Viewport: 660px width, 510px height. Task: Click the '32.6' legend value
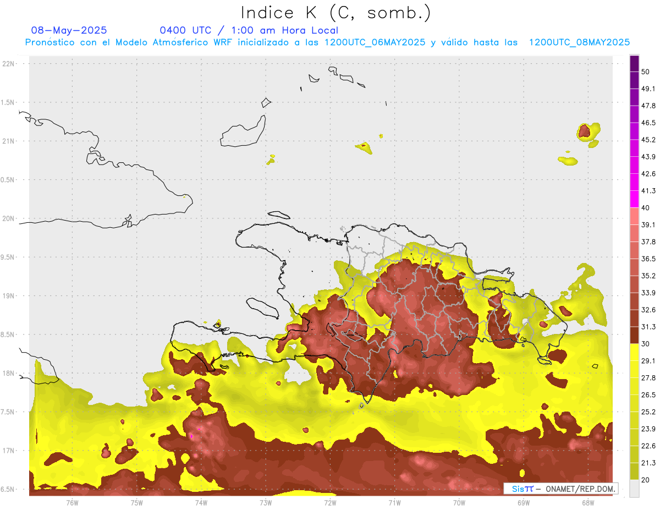coord(648,310)
